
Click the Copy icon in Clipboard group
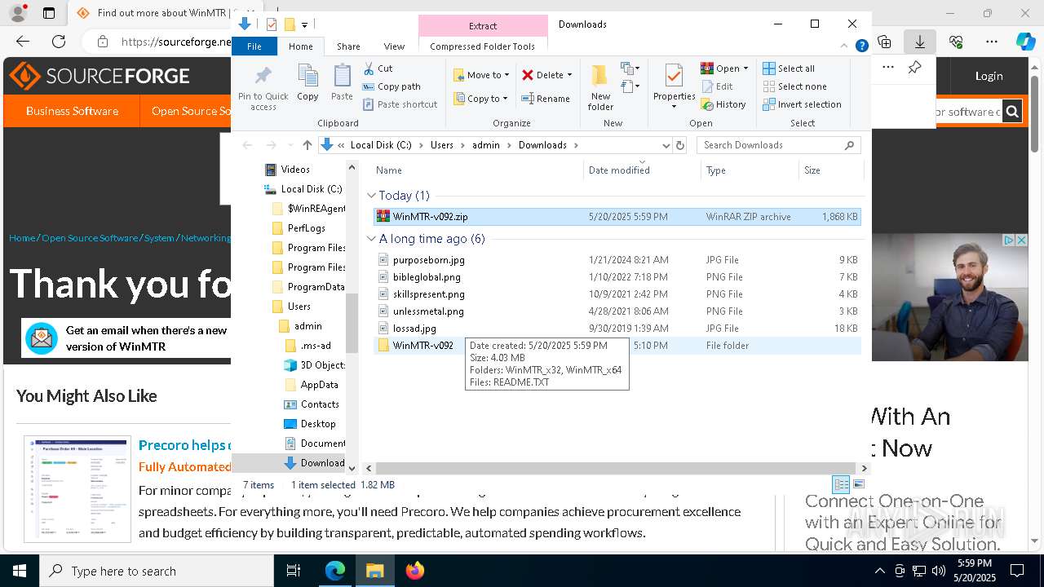(x=307, y=77)
